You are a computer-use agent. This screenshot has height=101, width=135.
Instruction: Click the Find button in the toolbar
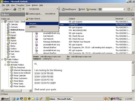(x=82, y=9)
